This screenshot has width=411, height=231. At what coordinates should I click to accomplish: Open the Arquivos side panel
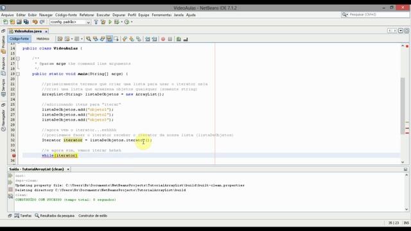[x=3, y=66]
